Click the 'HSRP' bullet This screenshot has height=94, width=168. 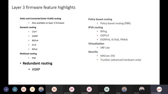pos(36,69)
